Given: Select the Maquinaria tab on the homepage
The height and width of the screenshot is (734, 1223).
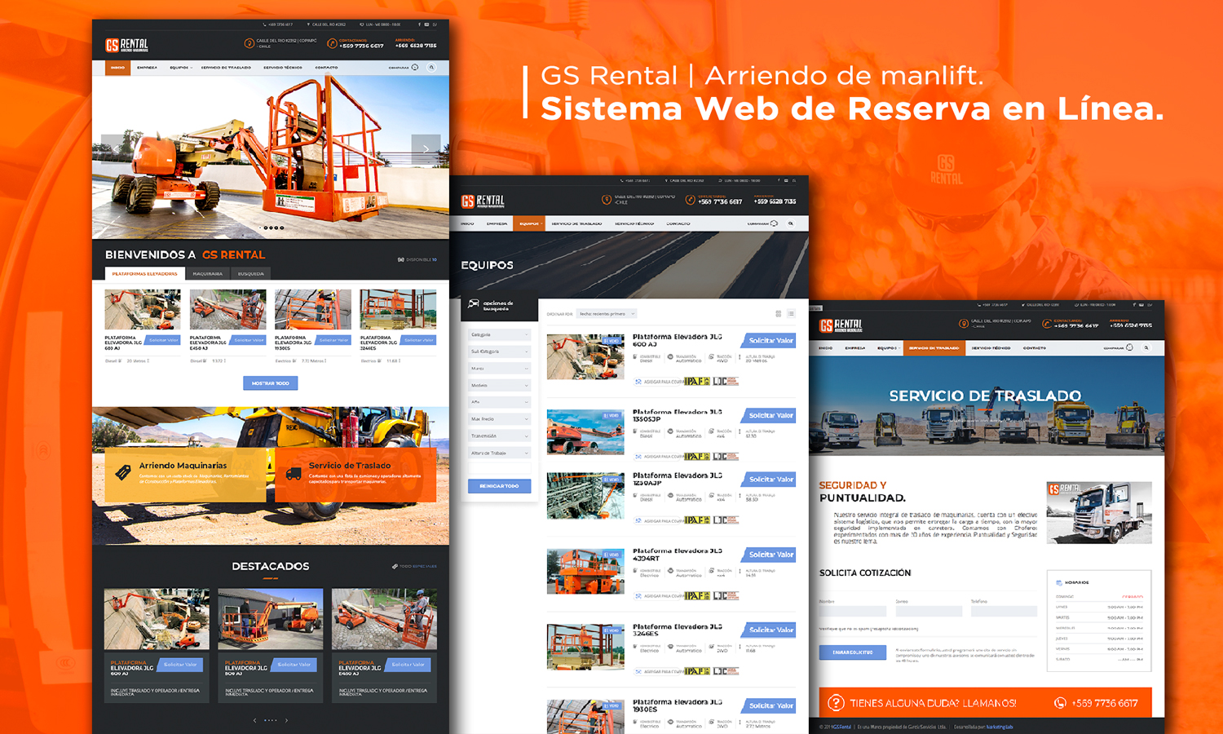Looking at the screenshot, I should pyautogui.click(x=207, y=274).
